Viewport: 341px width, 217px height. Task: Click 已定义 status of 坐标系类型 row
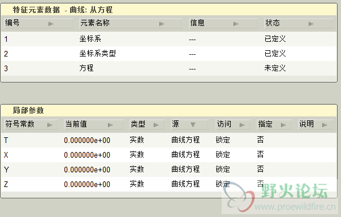275,54
